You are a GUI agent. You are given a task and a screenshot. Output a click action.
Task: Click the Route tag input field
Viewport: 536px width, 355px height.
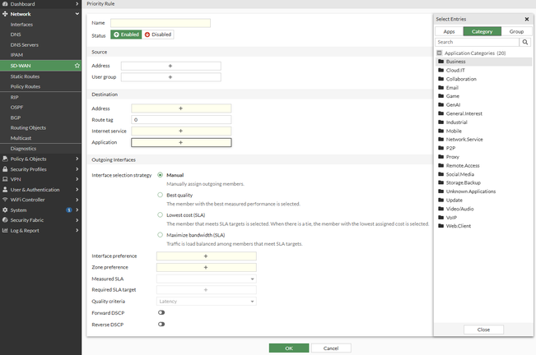[181, 120]
